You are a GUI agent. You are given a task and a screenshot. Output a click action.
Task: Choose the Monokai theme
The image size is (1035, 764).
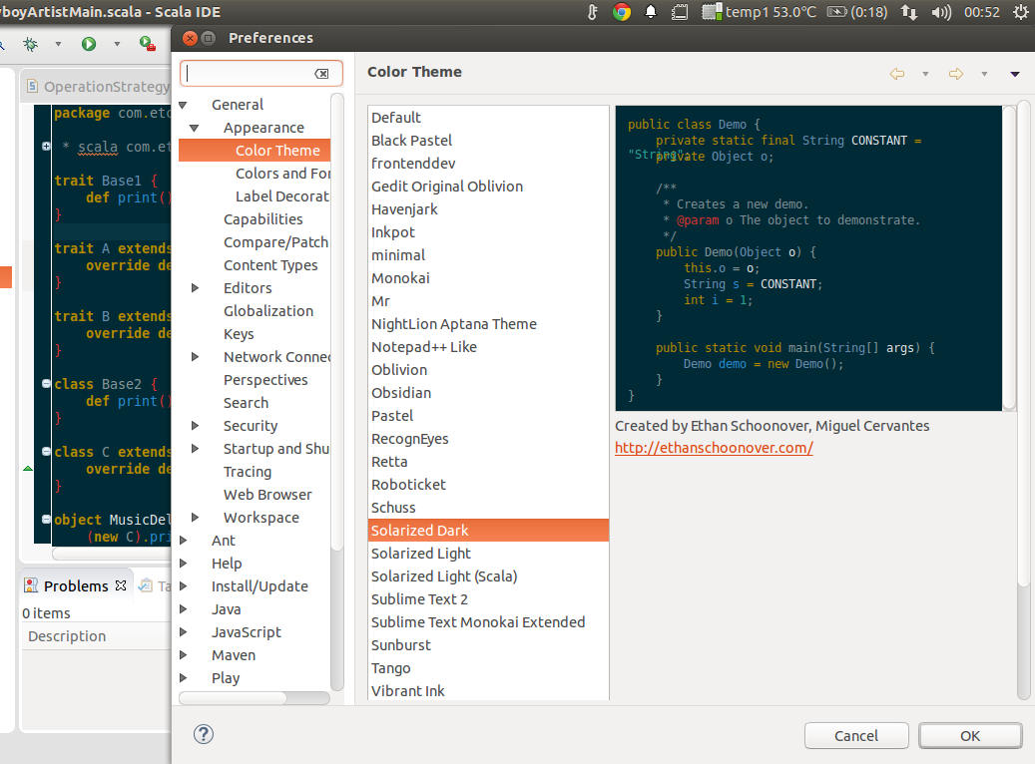tap(488, 278)
